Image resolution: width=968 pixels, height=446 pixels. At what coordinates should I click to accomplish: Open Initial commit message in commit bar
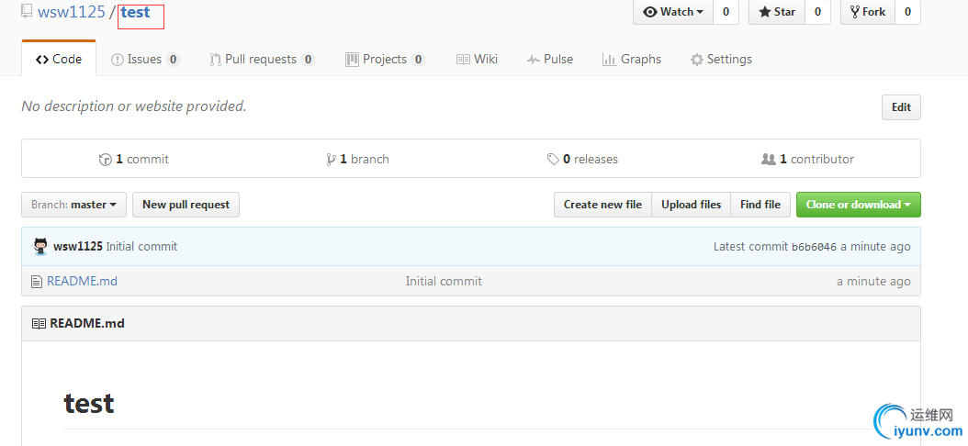141,247
